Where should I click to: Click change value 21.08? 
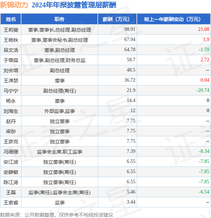(204, 29)
